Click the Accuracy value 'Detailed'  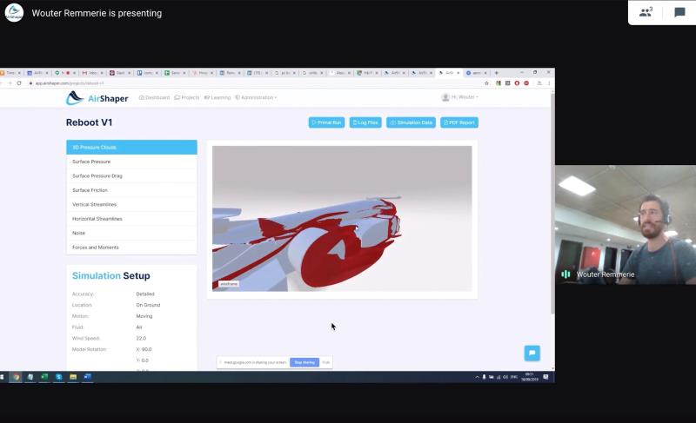[145, 294]
